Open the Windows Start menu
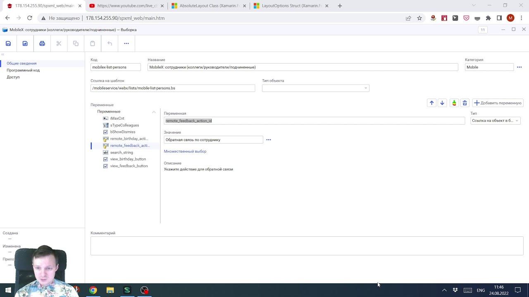This screenshot has height=297, width=529. (8, 290)
